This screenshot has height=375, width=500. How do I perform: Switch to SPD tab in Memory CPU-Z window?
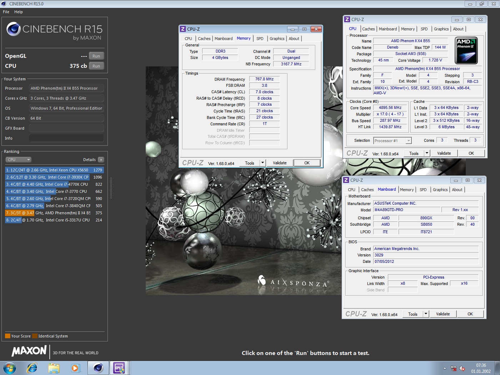pos(260,39)
